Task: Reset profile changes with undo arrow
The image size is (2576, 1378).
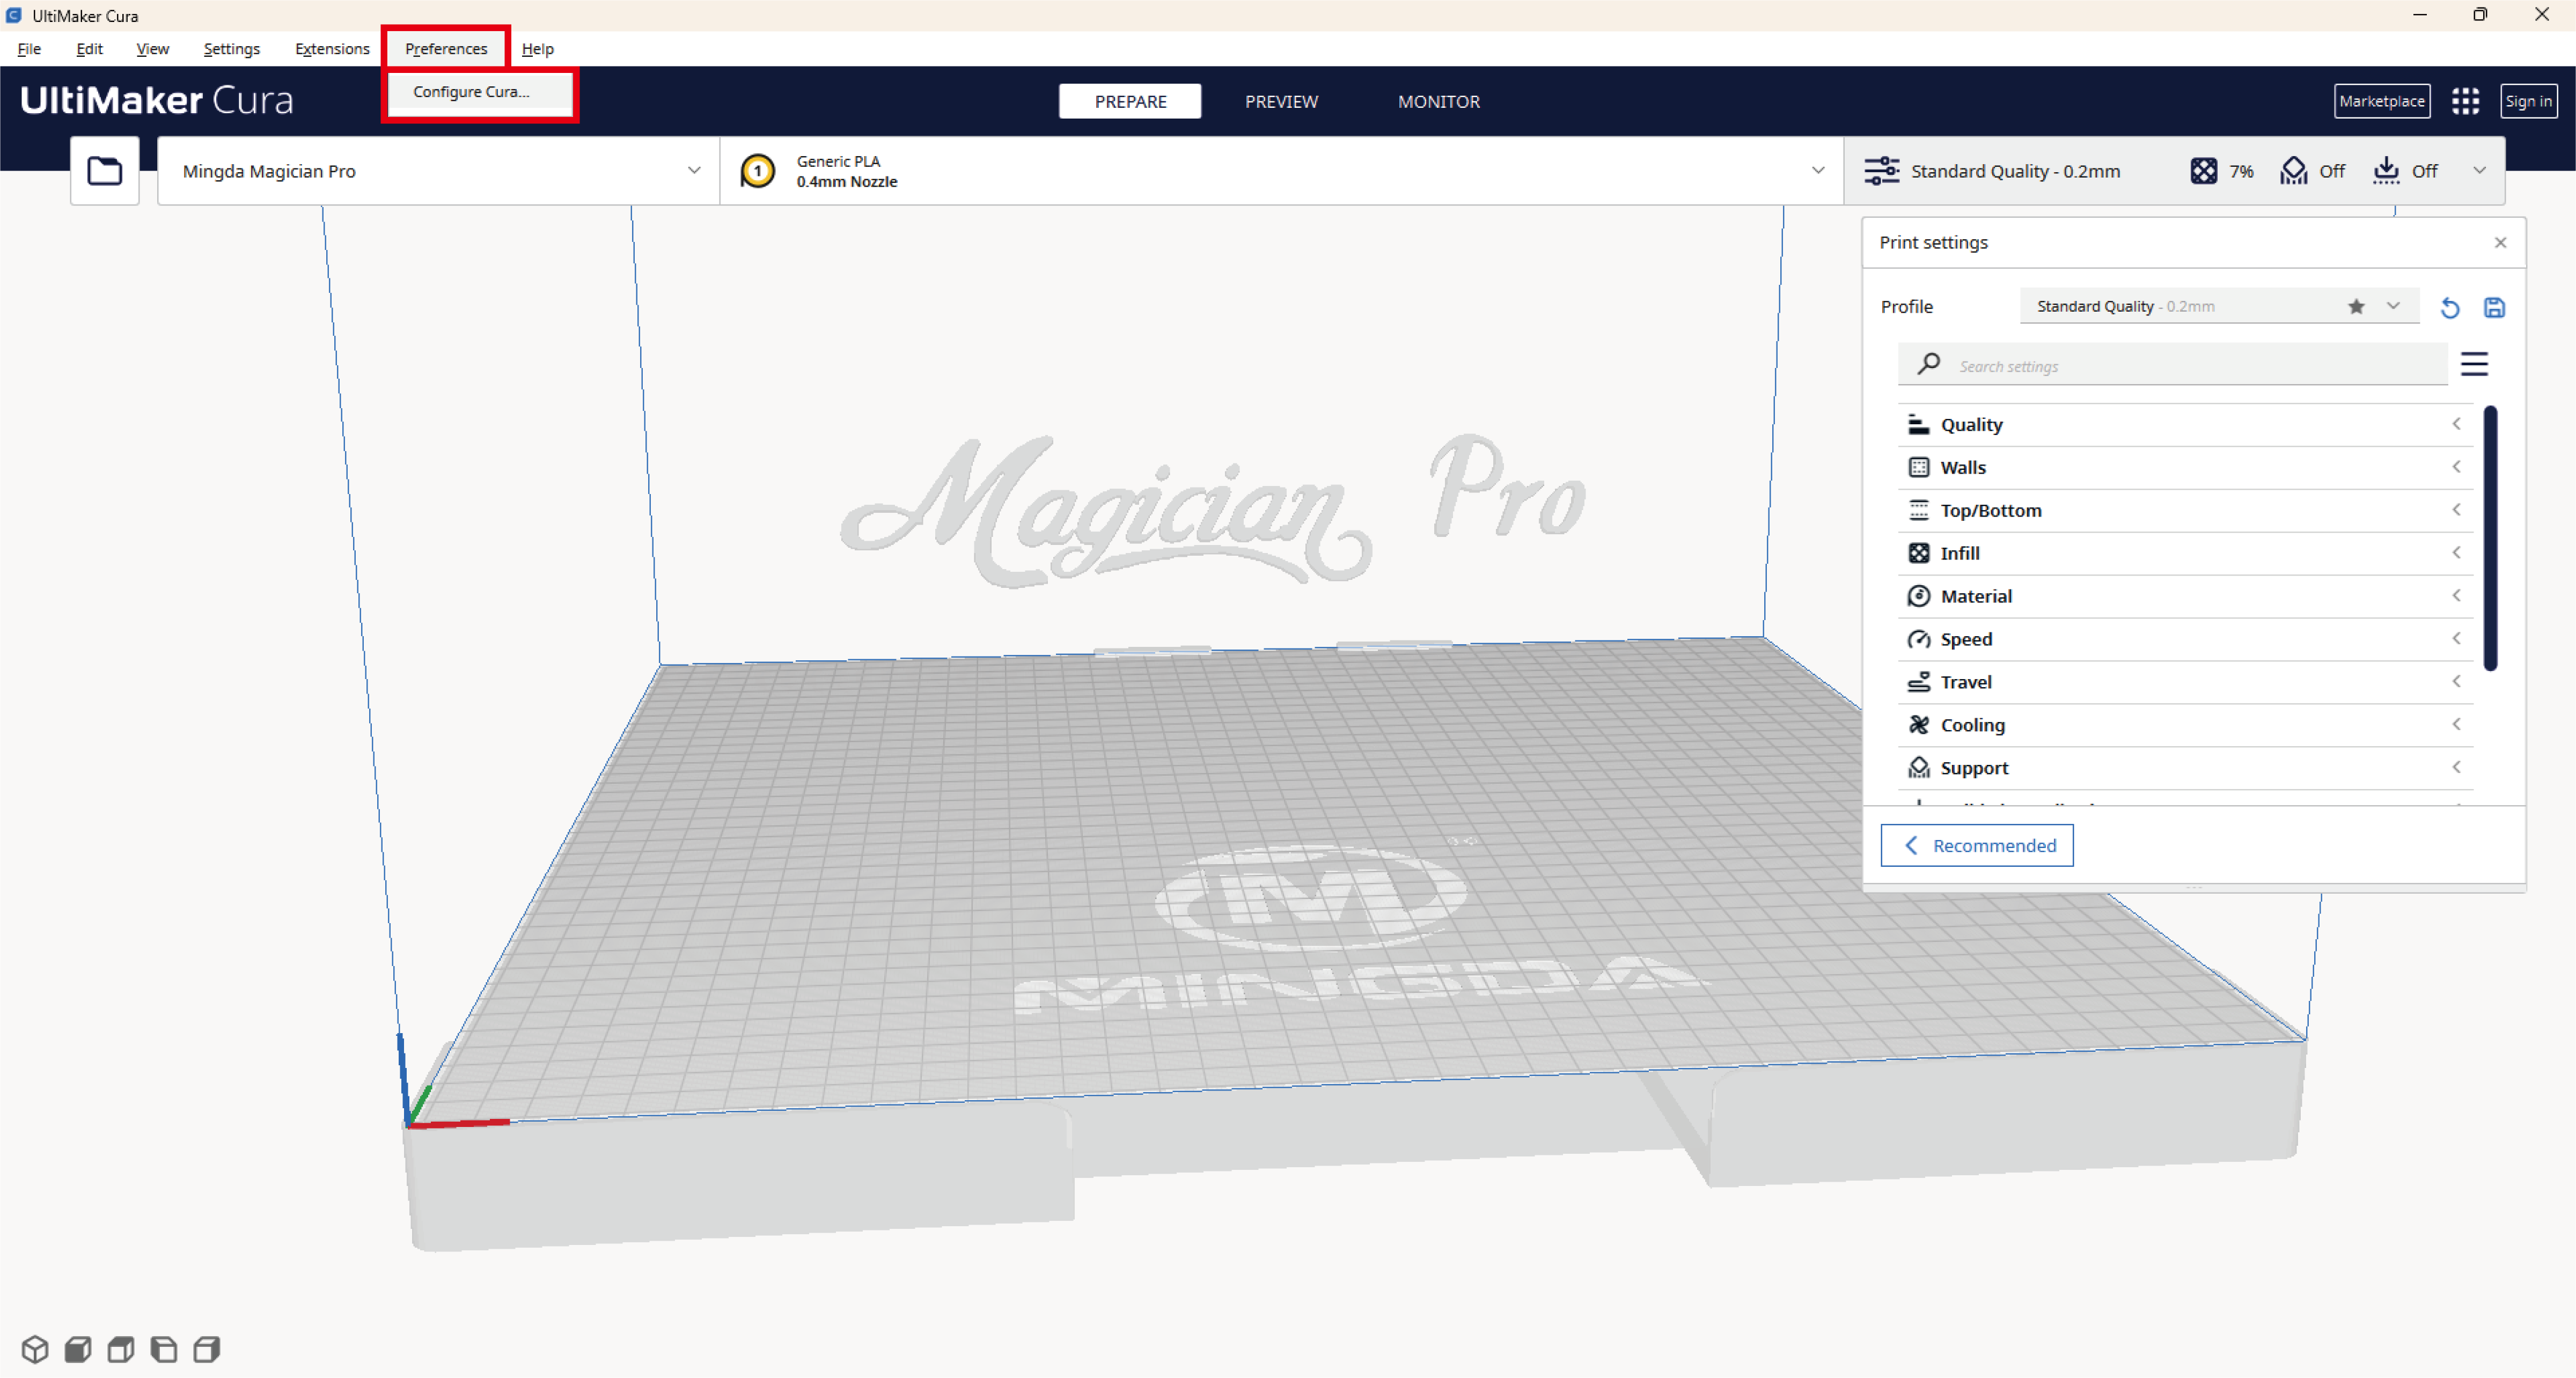Action: (2449, 307)
